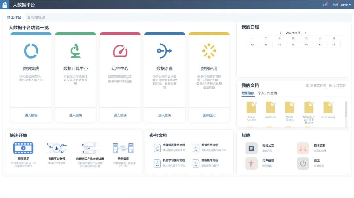Viewport: 354px width, 198px height.
Task: Switch to the 工作台 tab
Action: click(14, 17)
